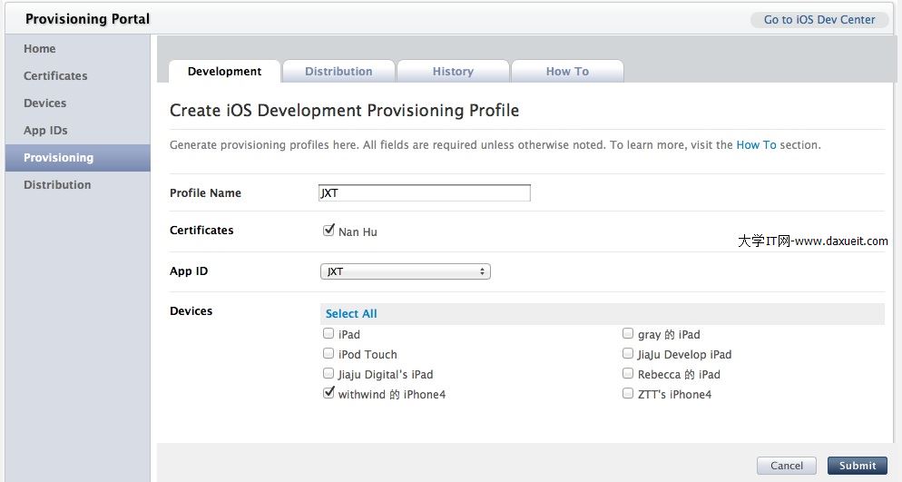
Task: Enable the gray iPad device checkbox
Action: coord(628,333)
